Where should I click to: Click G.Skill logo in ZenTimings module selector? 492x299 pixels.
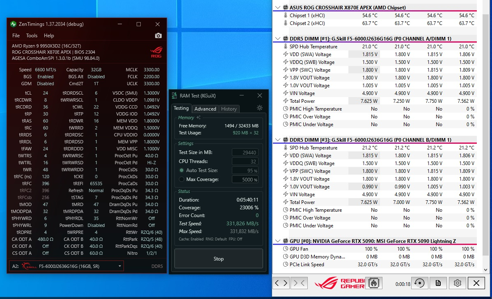[29, 266]
